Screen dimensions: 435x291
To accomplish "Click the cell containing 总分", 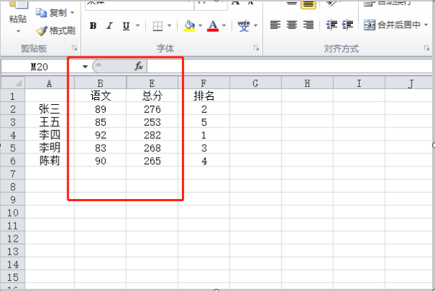I will tap(152, 96).
